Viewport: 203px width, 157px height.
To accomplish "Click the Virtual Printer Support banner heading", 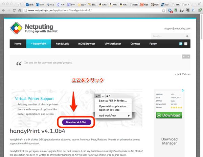I will [34, 99].
